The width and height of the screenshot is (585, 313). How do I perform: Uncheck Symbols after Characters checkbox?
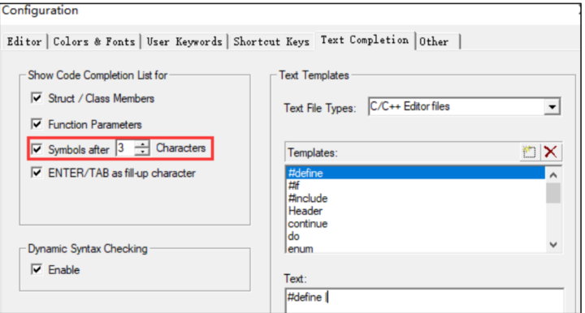37,149
